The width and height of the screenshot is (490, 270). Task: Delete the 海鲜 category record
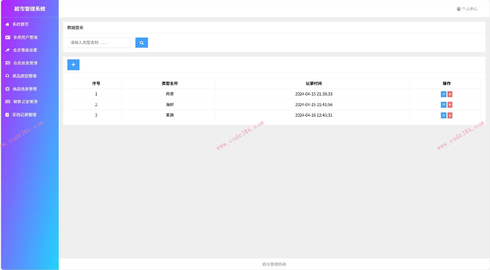tap(450, 105)
